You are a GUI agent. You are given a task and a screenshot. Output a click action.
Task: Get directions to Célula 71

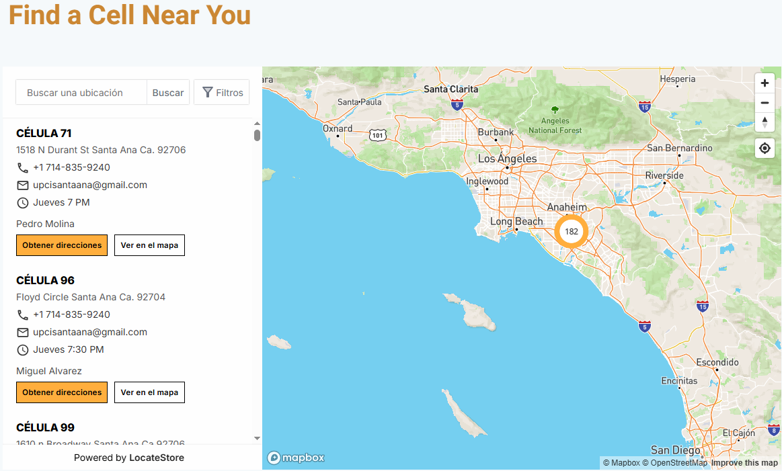pyautogui.click(x=62, y=245)
